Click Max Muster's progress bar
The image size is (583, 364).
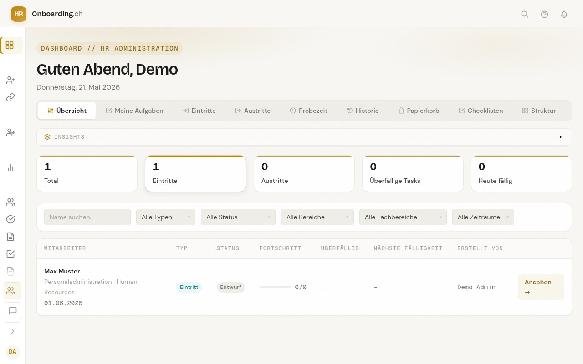pyautogui.click(x=276, y=287)
